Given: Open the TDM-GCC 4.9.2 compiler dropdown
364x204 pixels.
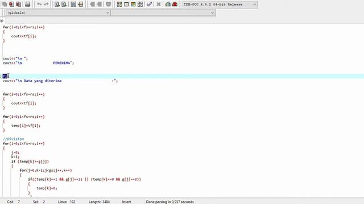Looking at the screenshot, I should (x=220, y=5).
